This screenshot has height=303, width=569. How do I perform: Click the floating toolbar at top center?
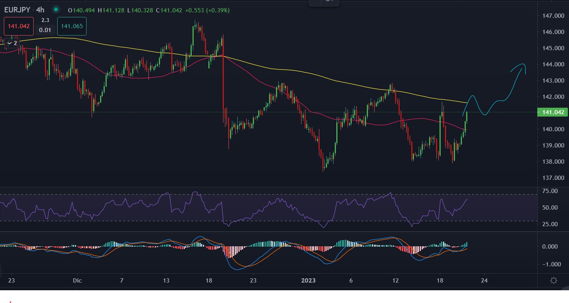point(324,2)
